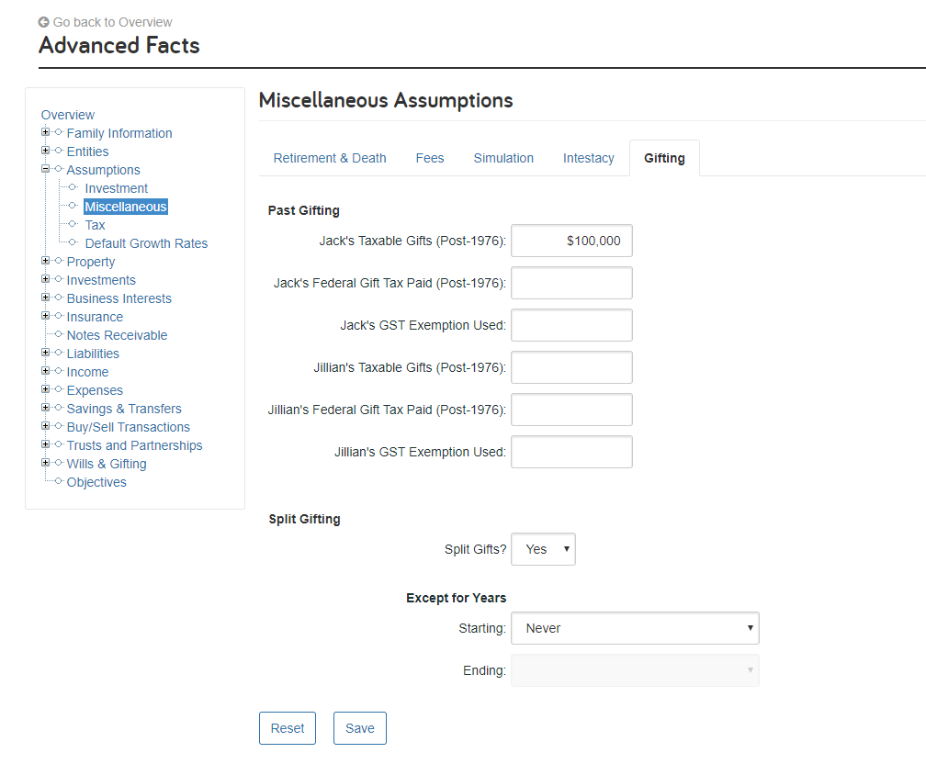
Task: Go back to Overview link
Action: pos(112,22)
